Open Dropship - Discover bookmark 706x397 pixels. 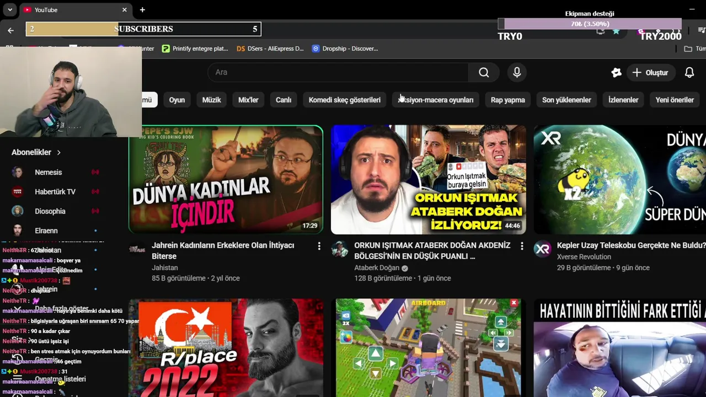point(345,49)
